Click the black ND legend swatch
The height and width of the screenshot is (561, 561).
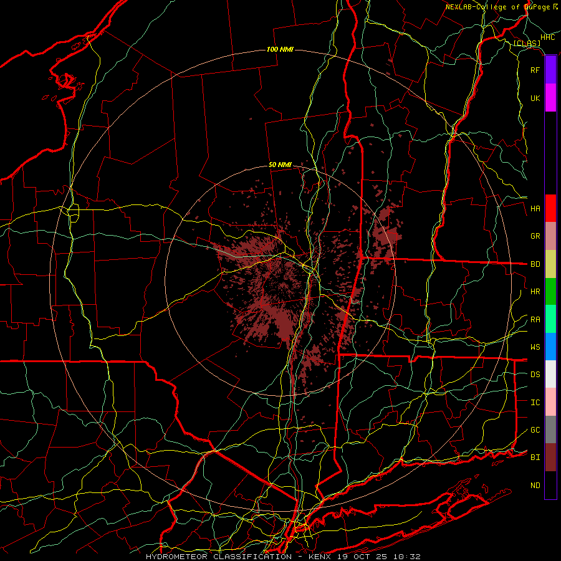[x=550, y=485]
